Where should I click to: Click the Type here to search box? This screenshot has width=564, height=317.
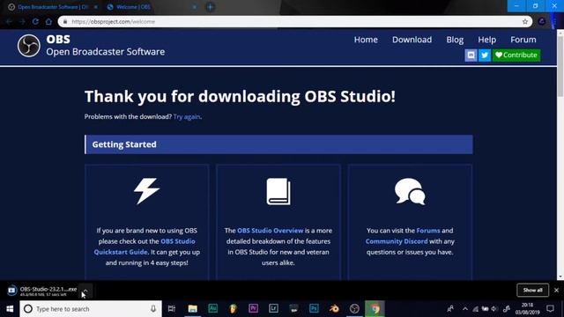[91, 309]
